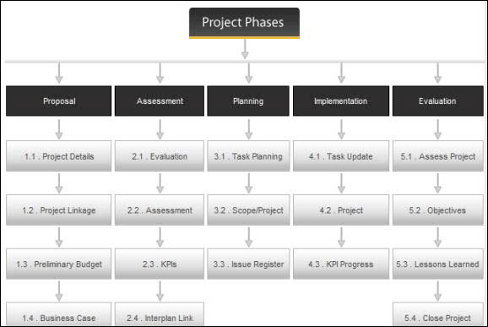Open step 1.1 Project Details
This screenshot has height=327, width=488.
coord(58,156)
